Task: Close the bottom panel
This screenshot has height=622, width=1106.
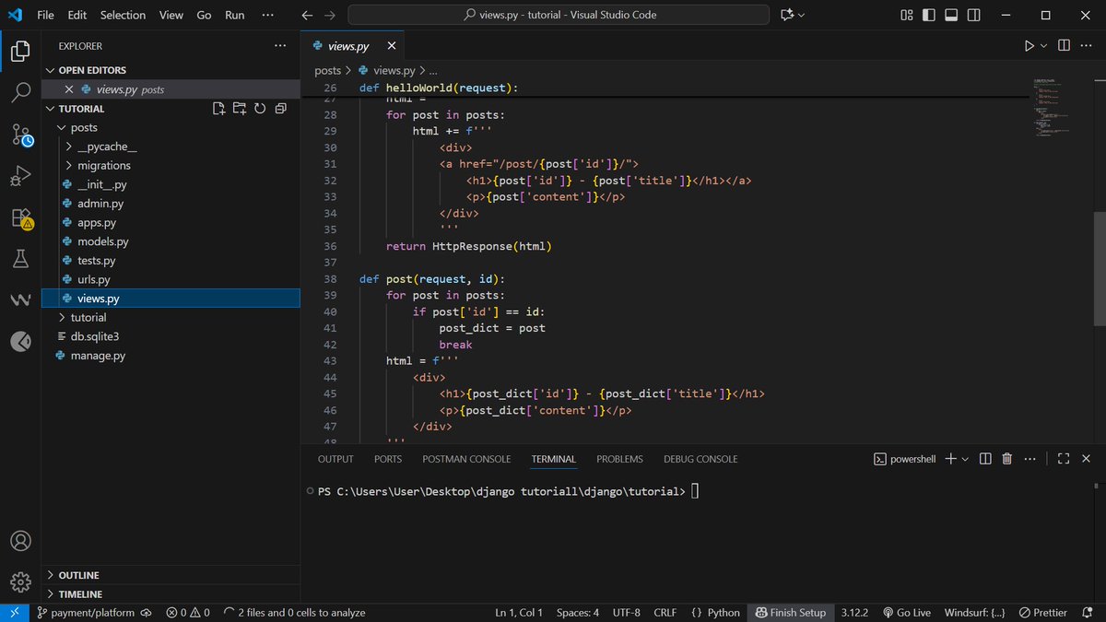Action: 1085,459
